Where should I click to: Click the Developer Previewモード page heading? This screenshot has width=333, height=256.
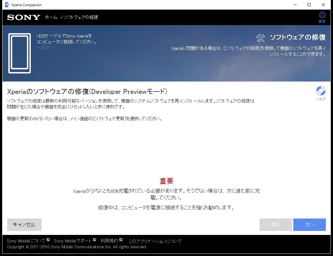(x=87, y=91)
